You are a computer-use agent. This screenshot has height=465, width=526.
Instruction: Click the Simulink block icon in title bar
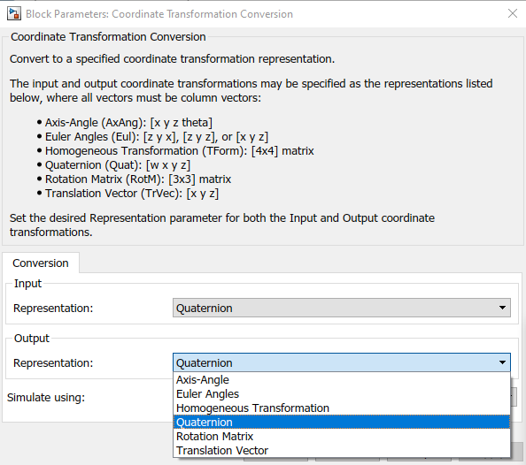[14, 14]
